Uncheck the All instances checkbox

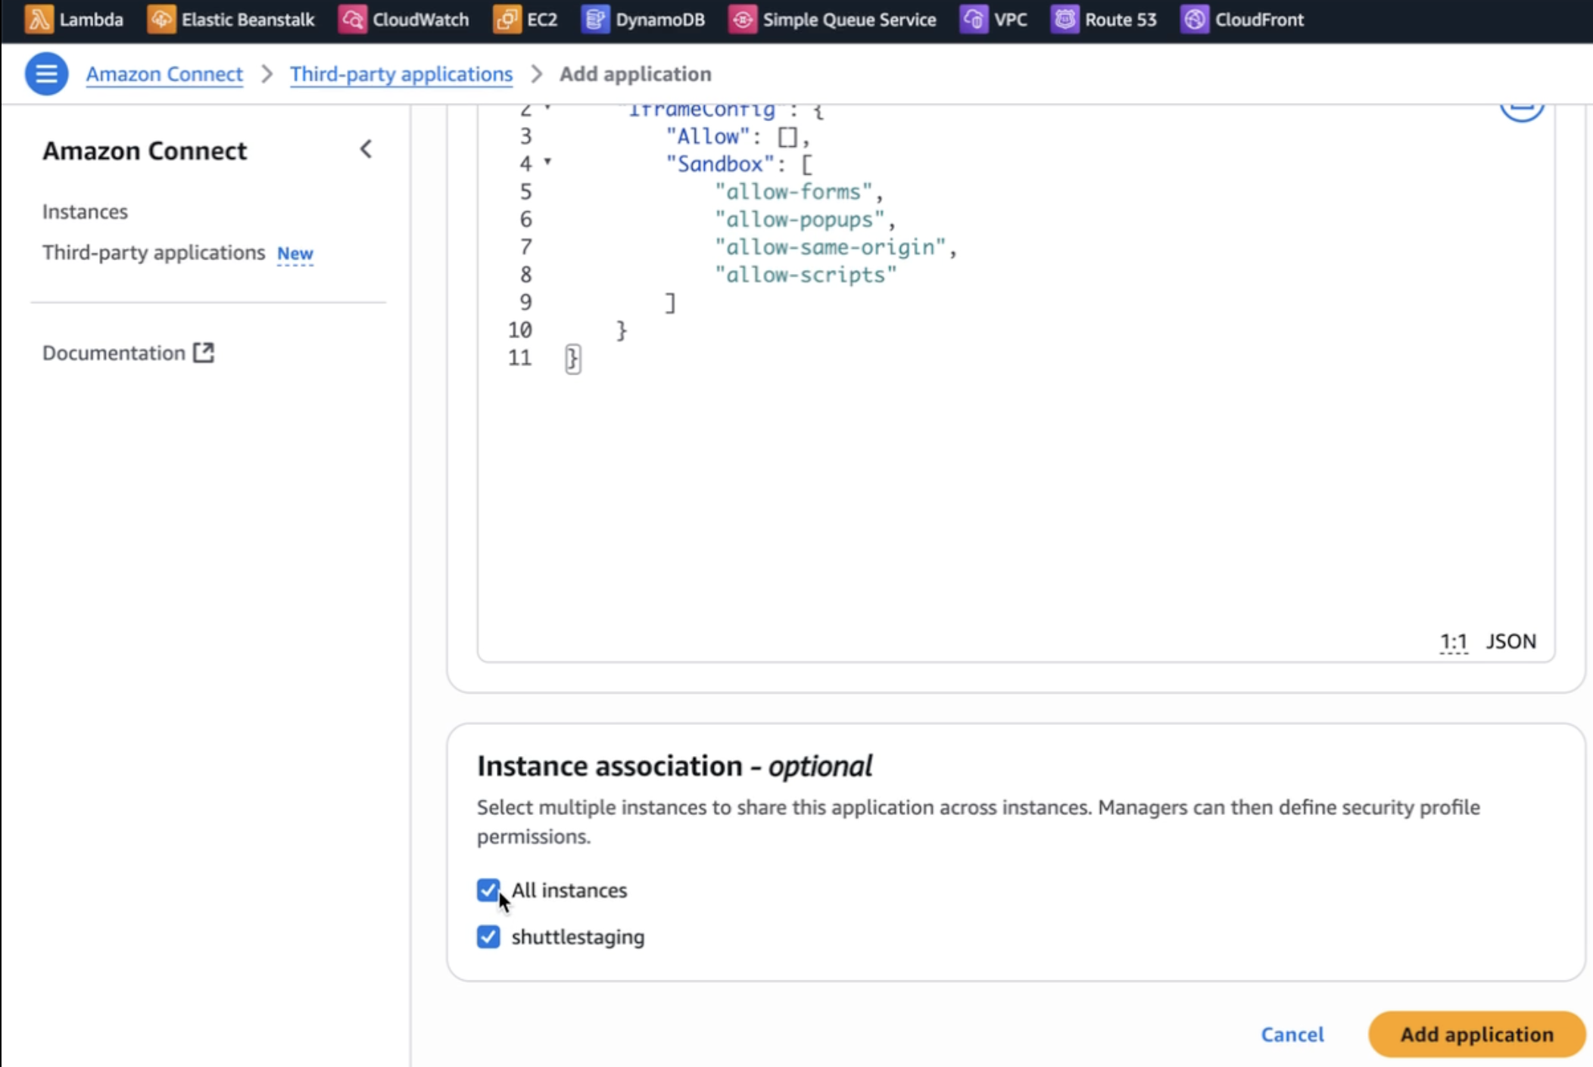click(x=488, y=890)
